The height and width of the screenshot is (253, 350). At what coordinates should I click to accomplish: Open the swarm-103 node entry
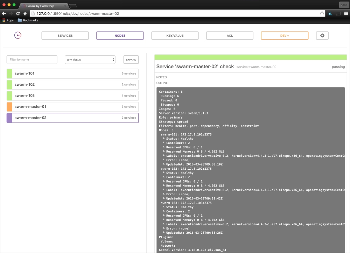click(72, 96)
